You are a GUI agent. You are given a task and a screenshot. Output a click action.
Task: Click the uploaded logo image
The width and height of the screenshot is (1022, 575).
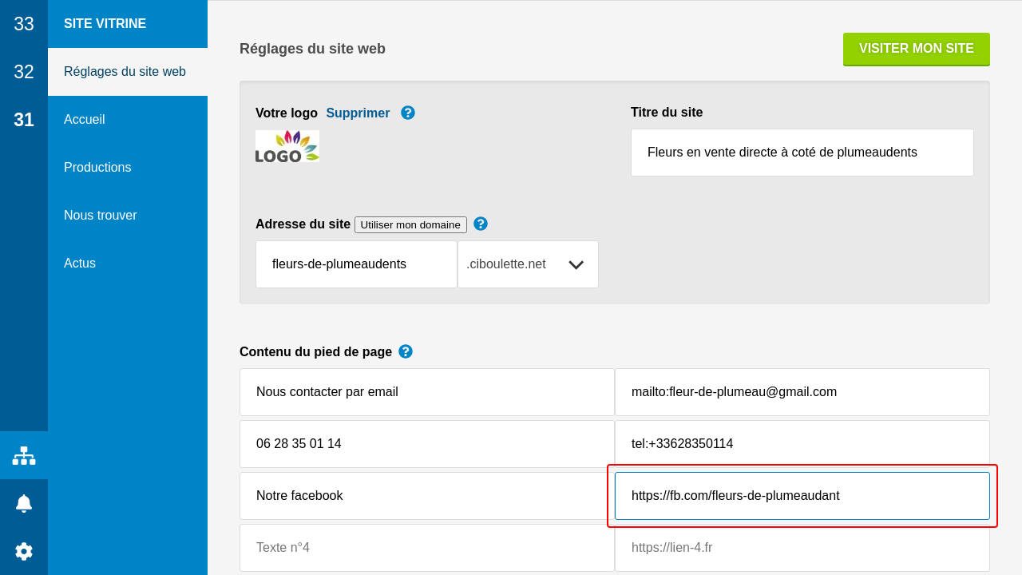[x=287, y=147]
